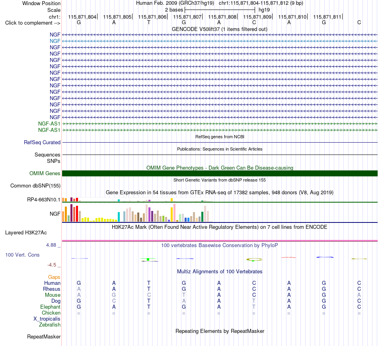This screenshot has height=346, width=378.
Task: Select the X_tropicalis species row label
Action: coord(47,319)
